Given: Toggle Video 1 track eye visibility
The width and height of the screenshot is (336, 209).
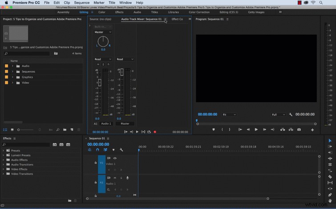Looking at the screenshot, I should tap(115, 158).
